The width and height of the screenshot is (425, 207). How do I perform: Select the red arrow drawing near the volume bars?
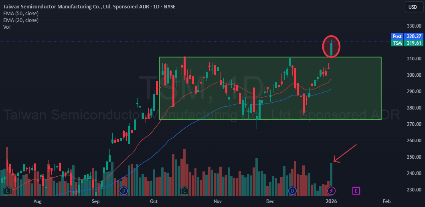pos(346,153)
